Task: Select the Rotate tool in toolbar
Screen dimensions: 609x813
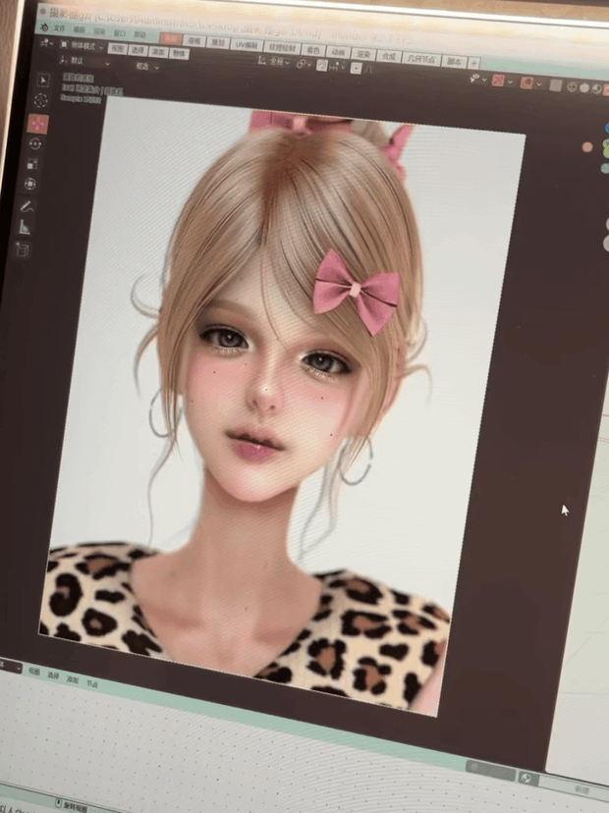Action: tap(35, 143)
